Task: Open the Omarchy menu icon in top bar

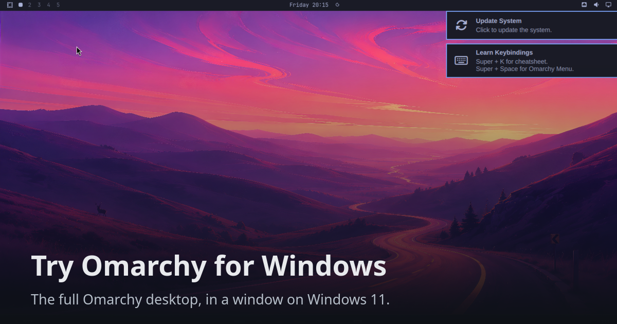Action: pyautogui.click(x=10, y=5)
